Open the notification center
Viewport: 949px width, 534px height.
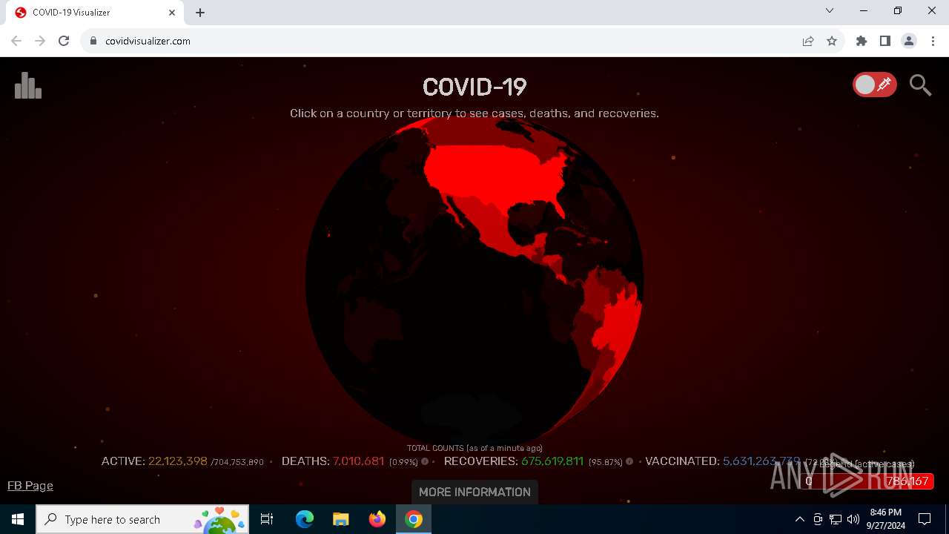tap(925, 519)
